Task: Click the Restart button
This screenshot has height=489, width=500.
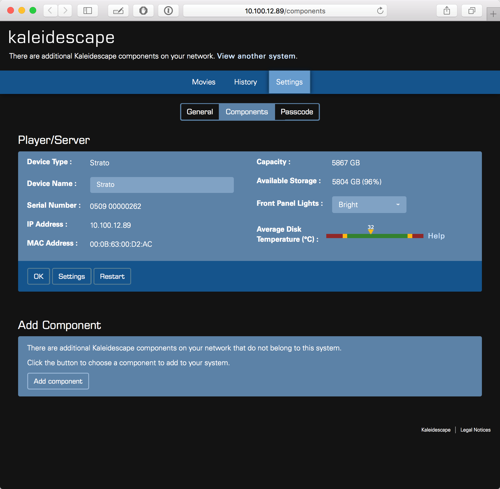Action: click(x=112, y=276)
